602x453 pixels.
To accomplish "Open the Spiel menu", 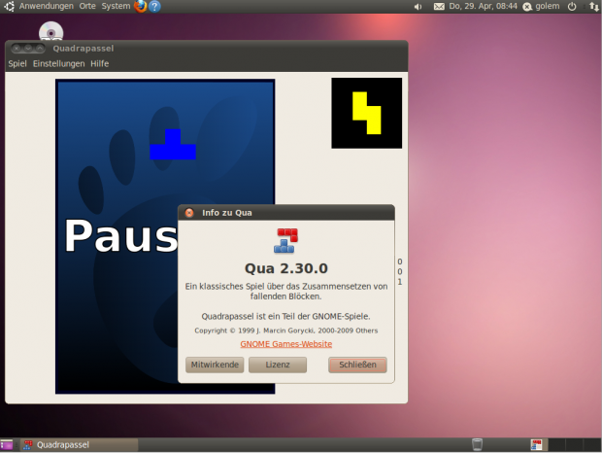I will pyautogui.click(x=17, y=63).
